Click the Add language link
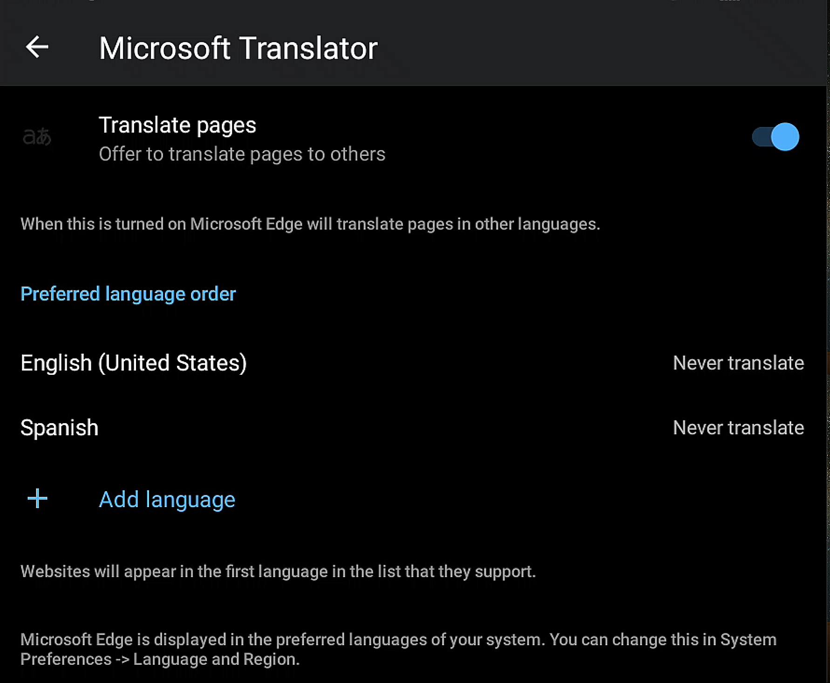Viewport: 830px width, 683px height. (x=167, y=500)
